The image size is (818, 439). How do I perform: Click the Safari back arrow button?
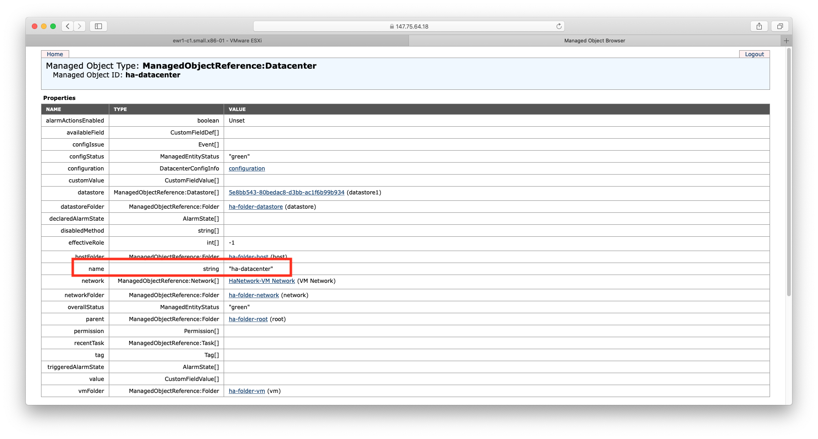coord(68,26)
